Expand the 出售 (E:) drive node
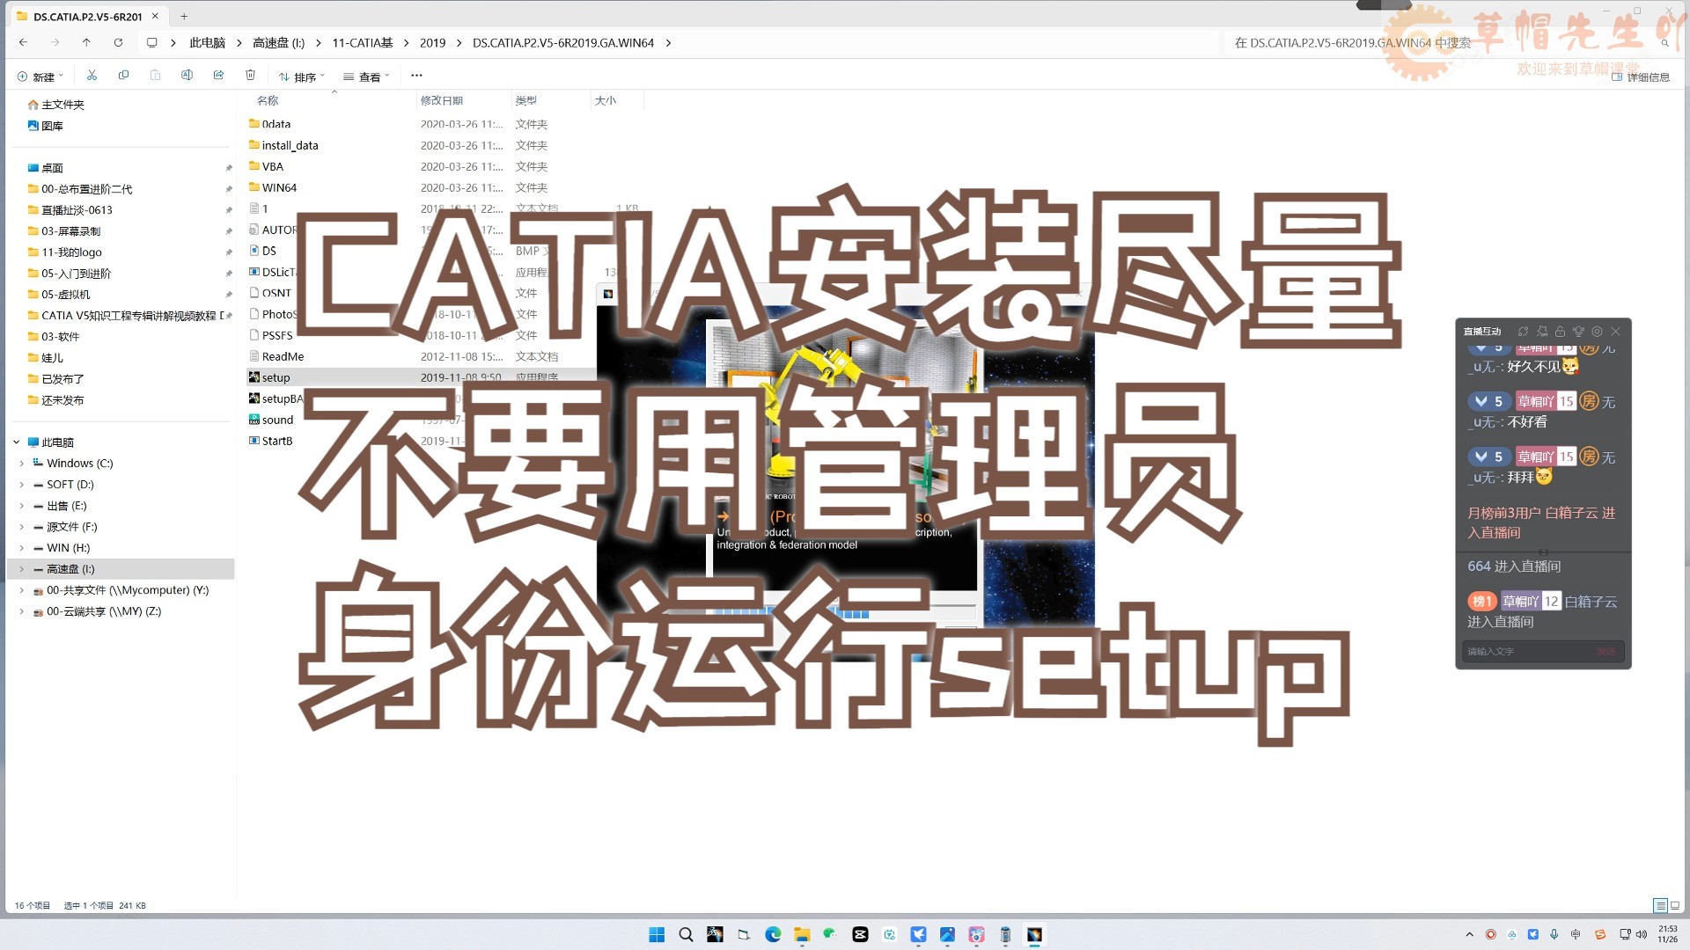 pos(22,505)
